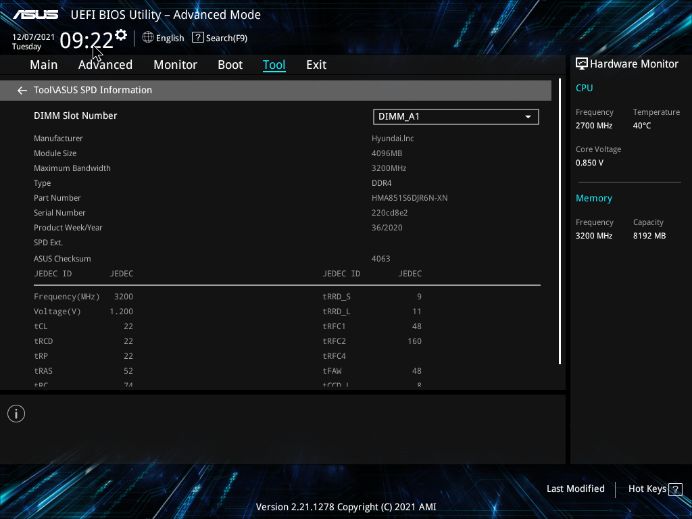This screenshot has width=692, height=519.
Task: Click the CPU frequency 2700 MHz
Action: [x=594, y=126]
